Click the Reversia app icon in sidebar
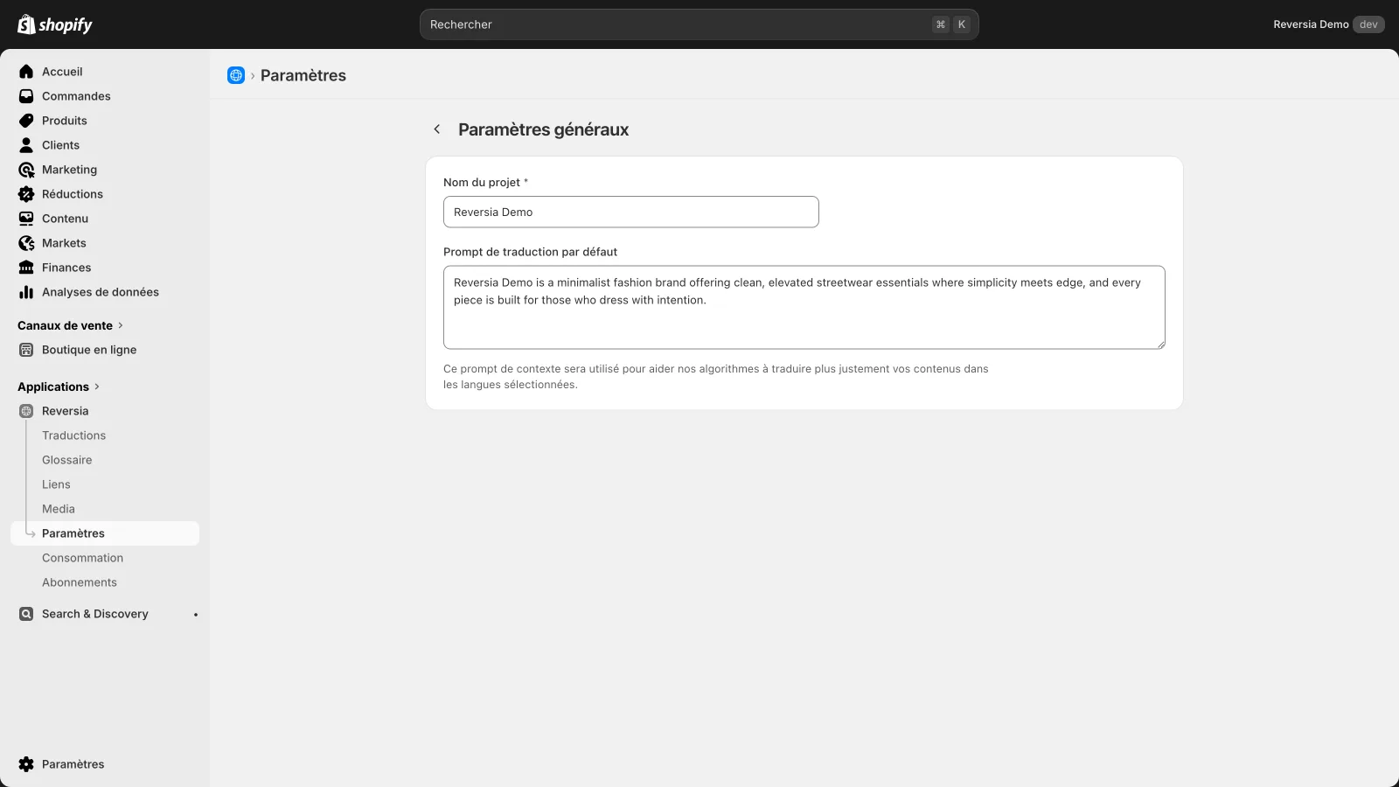Viewport: 1399px width, 787px height. point(26,411)
